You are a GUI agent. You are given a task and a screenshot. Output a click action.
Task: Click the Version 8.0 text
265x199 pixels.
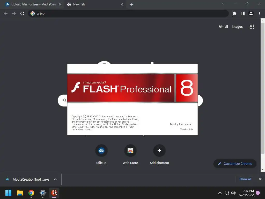186,130
